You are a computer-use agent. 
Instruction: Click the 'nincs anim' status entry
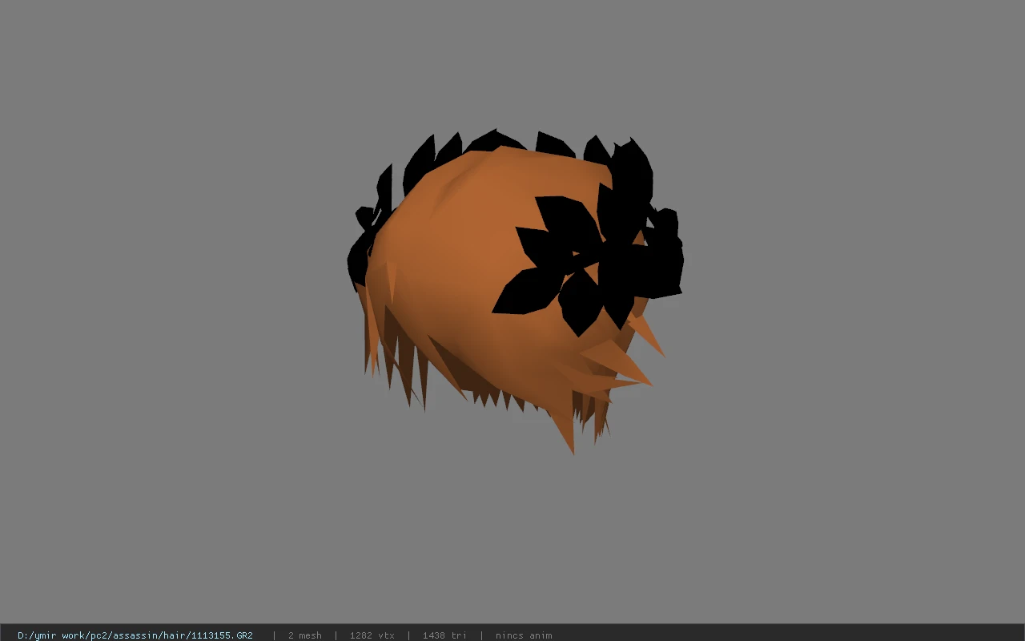(524, 635)
